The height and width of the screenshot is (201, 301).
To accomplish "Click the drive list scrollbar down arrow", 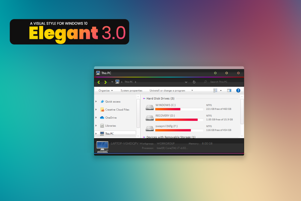I will pos(242,136).
